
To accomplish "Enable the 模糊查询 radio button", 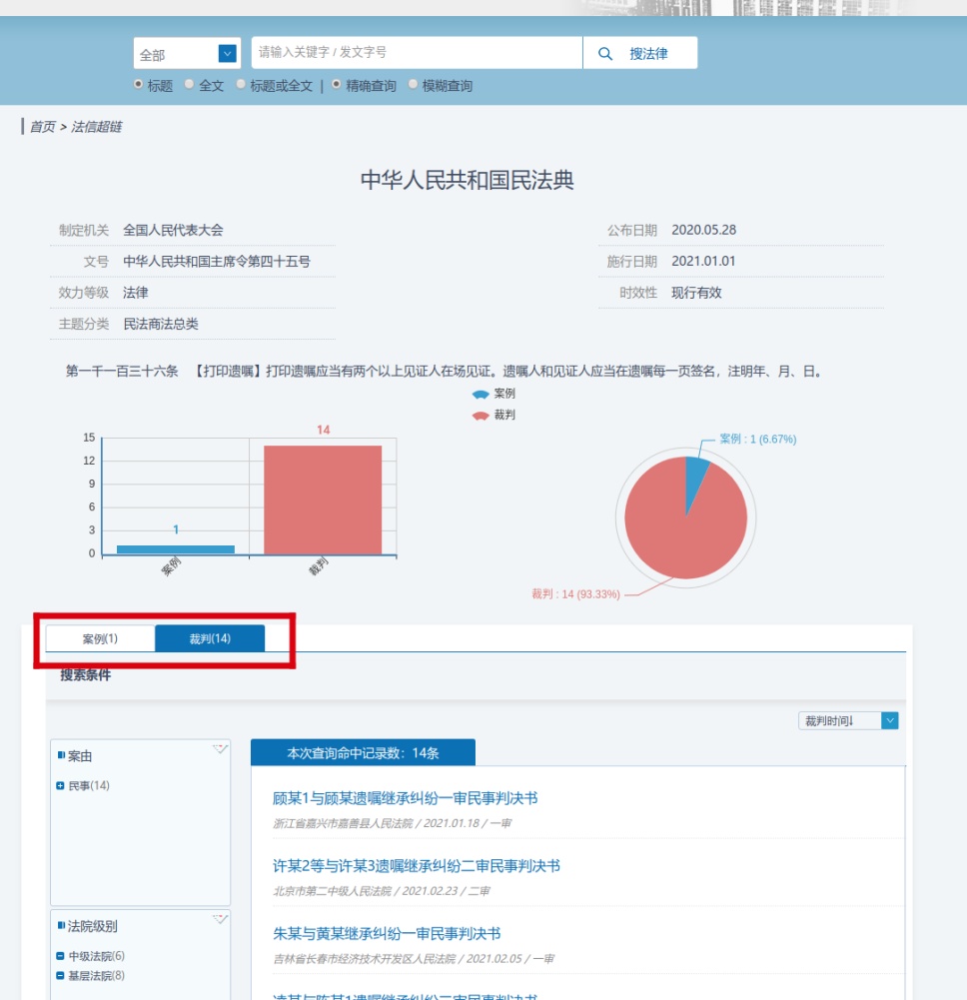I will pos(413,85).
